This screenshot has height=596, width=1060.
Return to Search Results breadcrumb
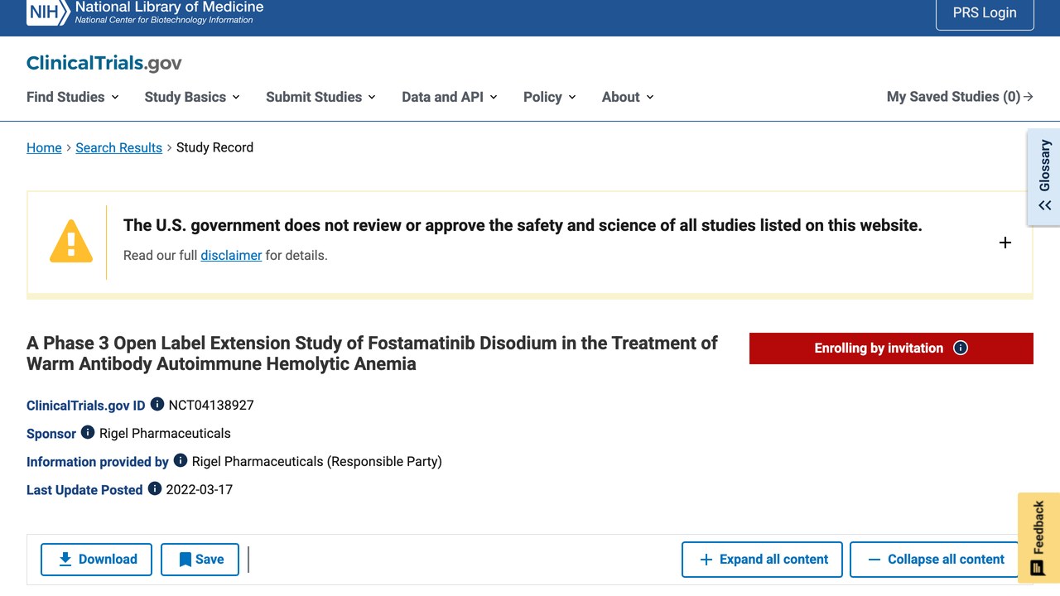point(118,147)
